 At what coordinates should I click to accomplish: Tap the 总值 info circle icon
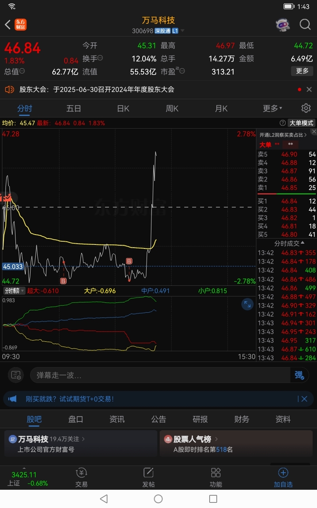pos(22,71)
